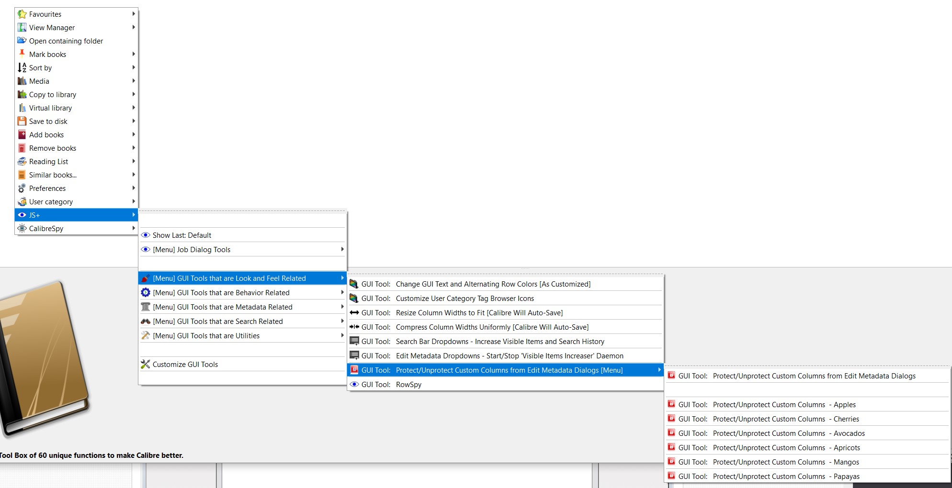Click the Behavior Related gear icon
The height and width of the screenshot is (488, 952).
tap(146, 293)
